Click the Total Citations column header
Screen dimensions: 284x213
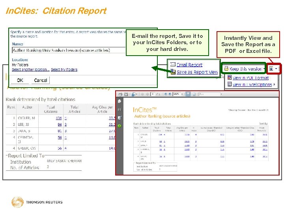[51, 109]
